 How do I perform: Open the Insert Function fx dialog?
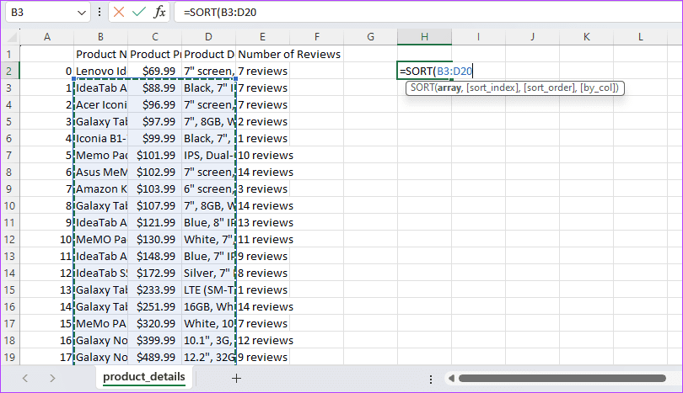160,12
